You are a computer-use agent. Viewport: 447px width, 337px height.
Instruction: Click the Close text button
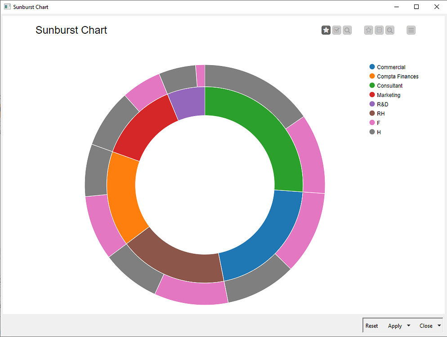[425, 326]
